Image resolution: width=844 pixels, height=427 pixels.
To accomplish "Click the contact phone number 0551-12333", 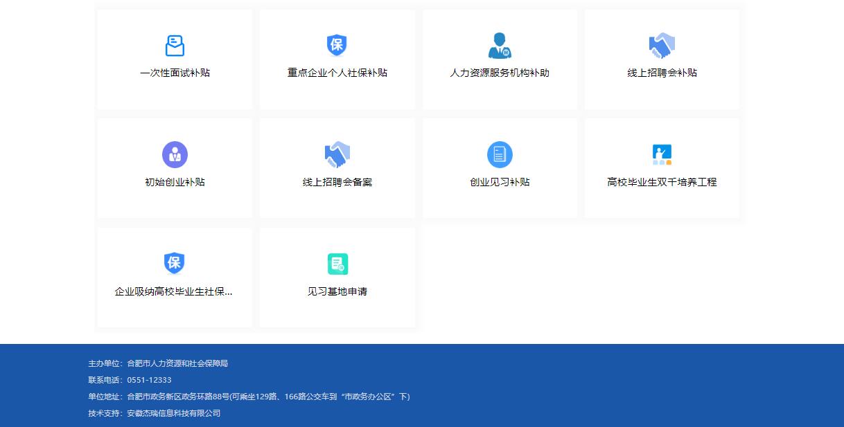I will [149, 380].
